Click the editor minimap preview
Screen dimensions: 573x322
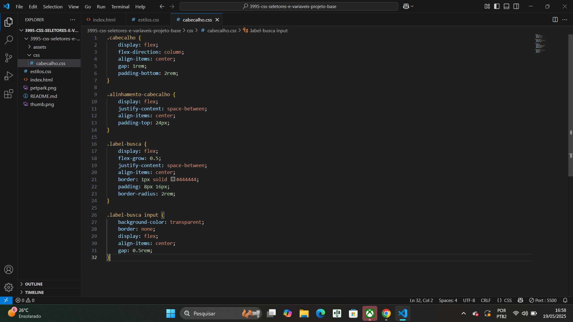(541, 44)
